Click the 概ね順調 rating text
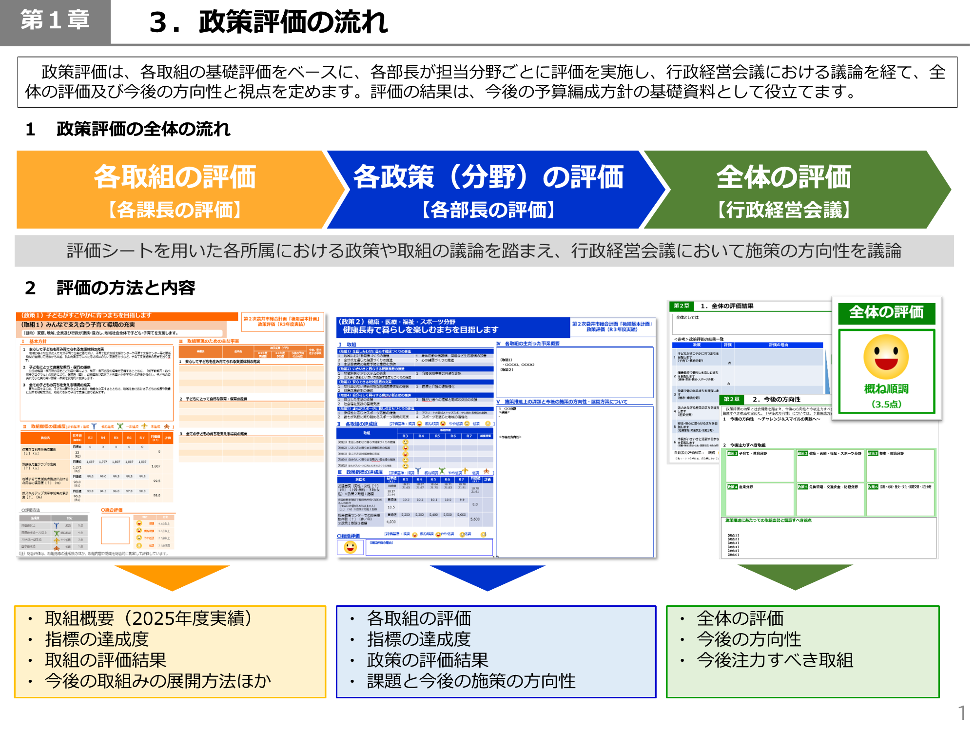 click(x=886, y=389)
